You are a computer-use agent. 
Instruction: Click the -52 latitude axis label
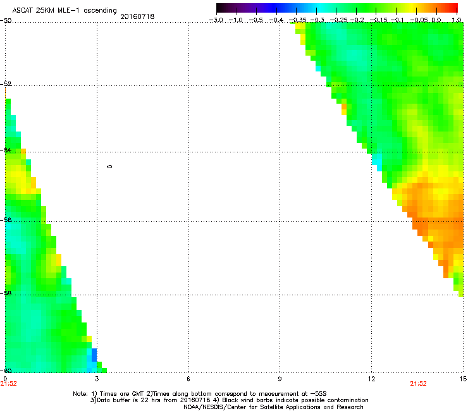tap(6, 84)
